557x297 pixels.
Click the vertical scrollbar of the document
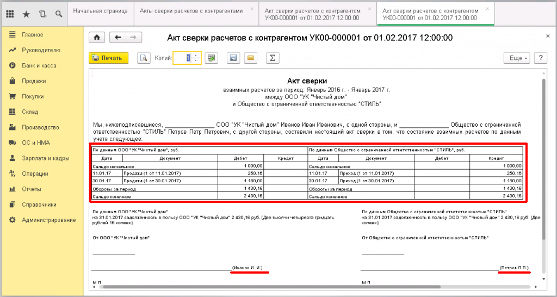(543, 160)
